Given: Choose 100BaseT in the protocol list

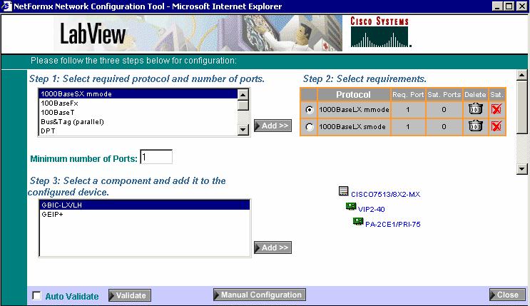Looking at the screenshot, I should tap(53, 112).
